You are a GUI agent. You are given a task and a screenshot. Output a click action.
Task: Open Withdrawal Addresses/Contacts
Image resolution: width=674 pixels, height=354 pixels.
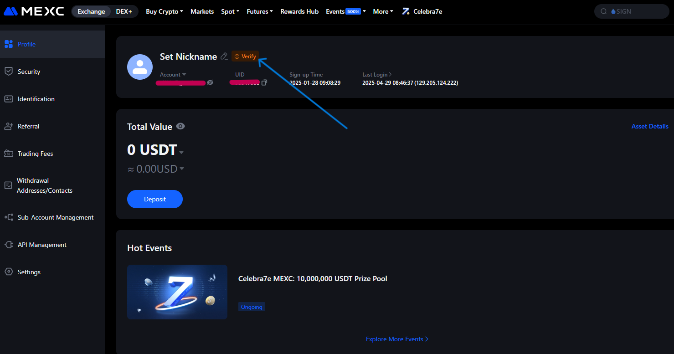[52, 185]
